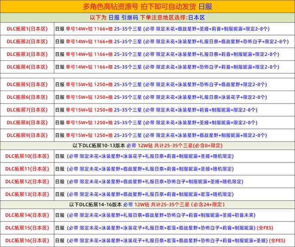
Task: Select the DLC拓展2(日本区) label cell
Action: point(27,42)
